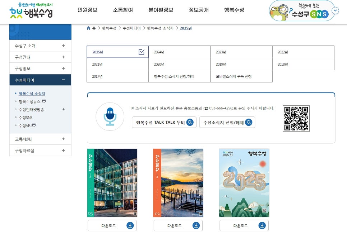Screen dimensions: 347x234
Task: Click the microphone icon in the info box
Action: coord(110,116)
